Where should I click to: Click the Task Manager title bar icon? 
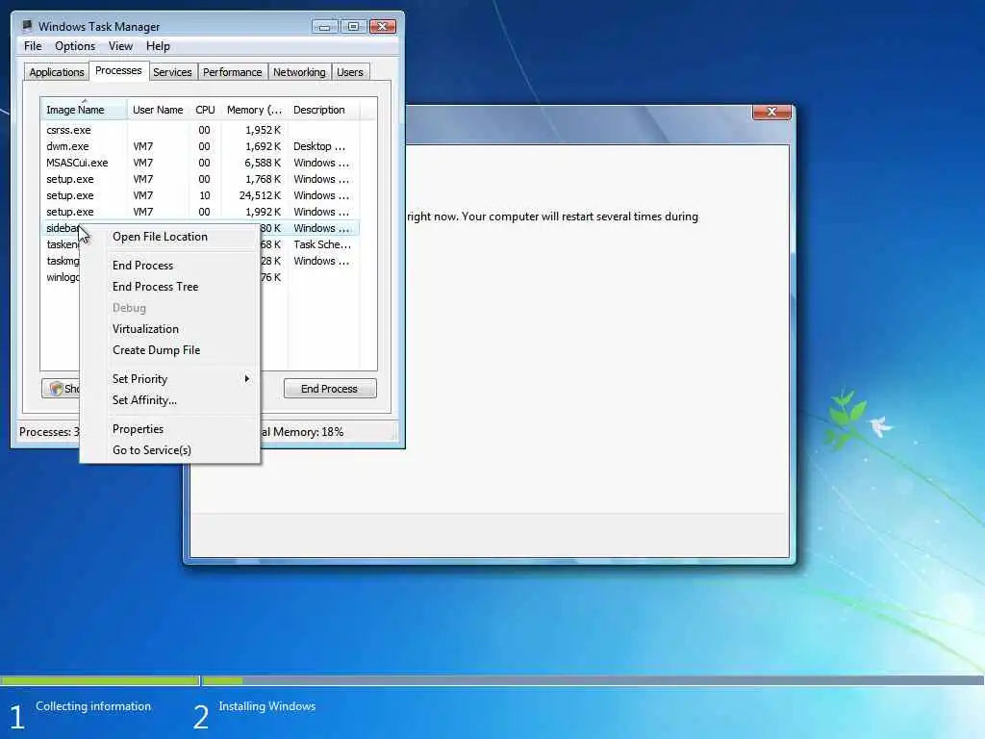pyautogui.click(x=27, y=26)
